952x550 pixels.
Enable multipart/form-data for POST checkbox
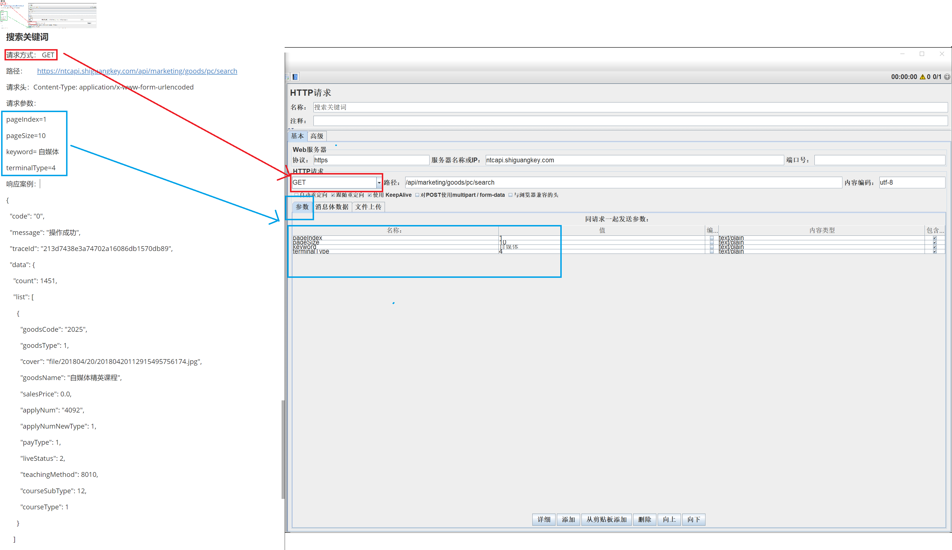417,195
